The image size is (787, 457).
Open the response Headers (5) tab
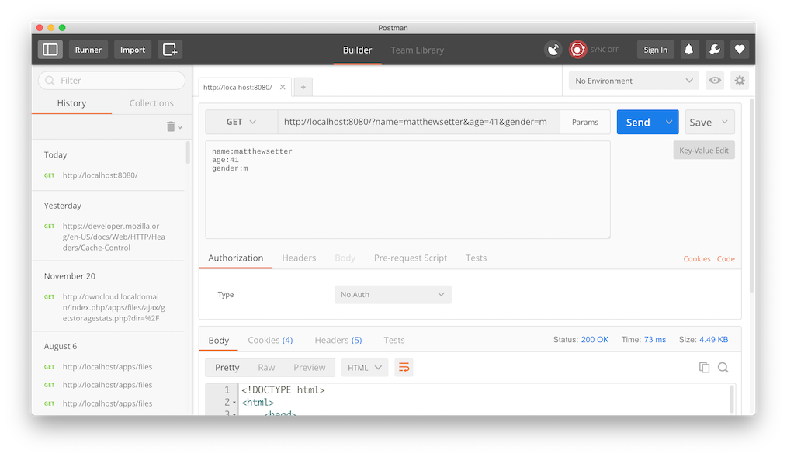coord(338,340)
